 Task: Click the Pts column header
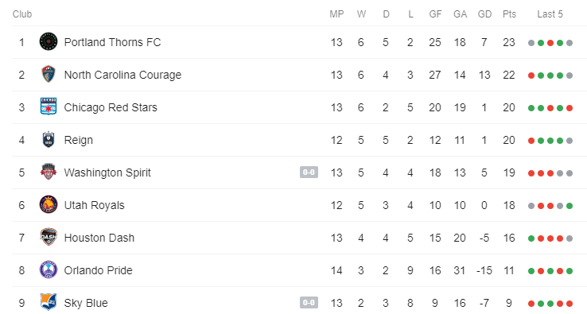click(x=509, y=14)
